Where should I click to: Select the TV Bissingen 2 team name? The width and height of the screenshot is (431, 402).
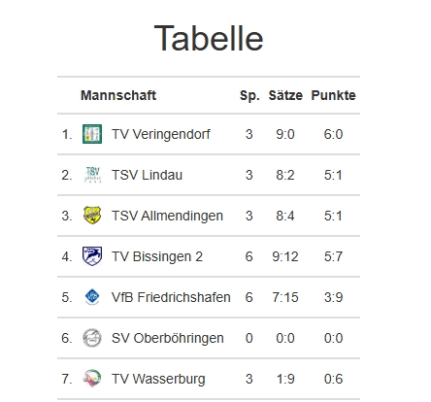click(x=157, y=256)
